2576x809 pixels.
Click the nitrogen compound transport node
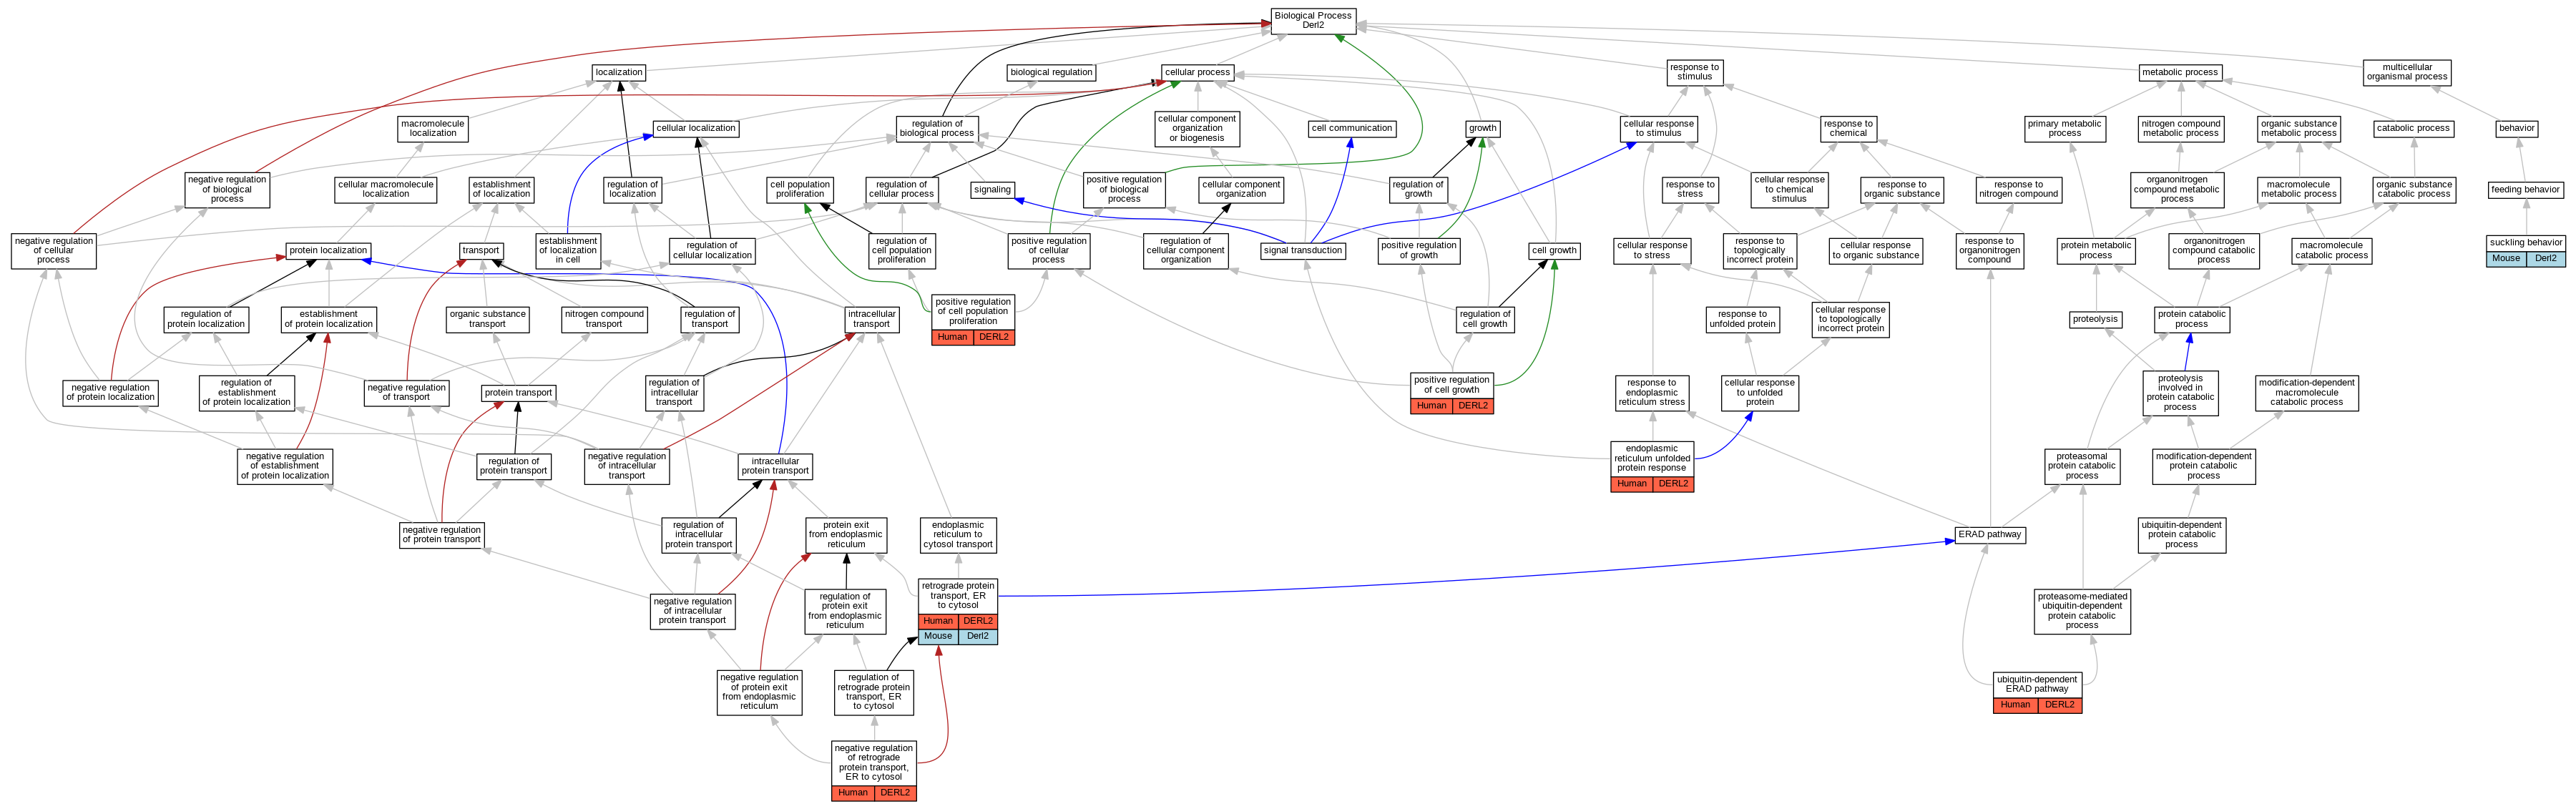(604, 319)
